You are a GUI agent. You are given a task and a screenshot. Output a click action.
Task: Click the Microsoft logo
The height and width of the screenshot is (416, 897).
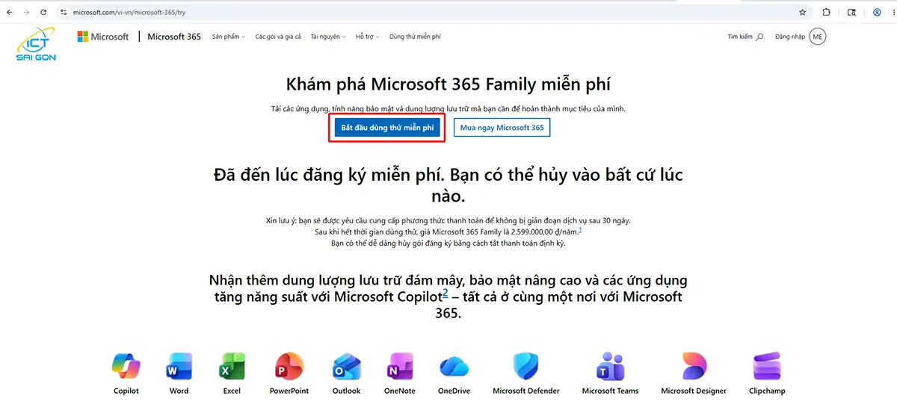[103, 37]
